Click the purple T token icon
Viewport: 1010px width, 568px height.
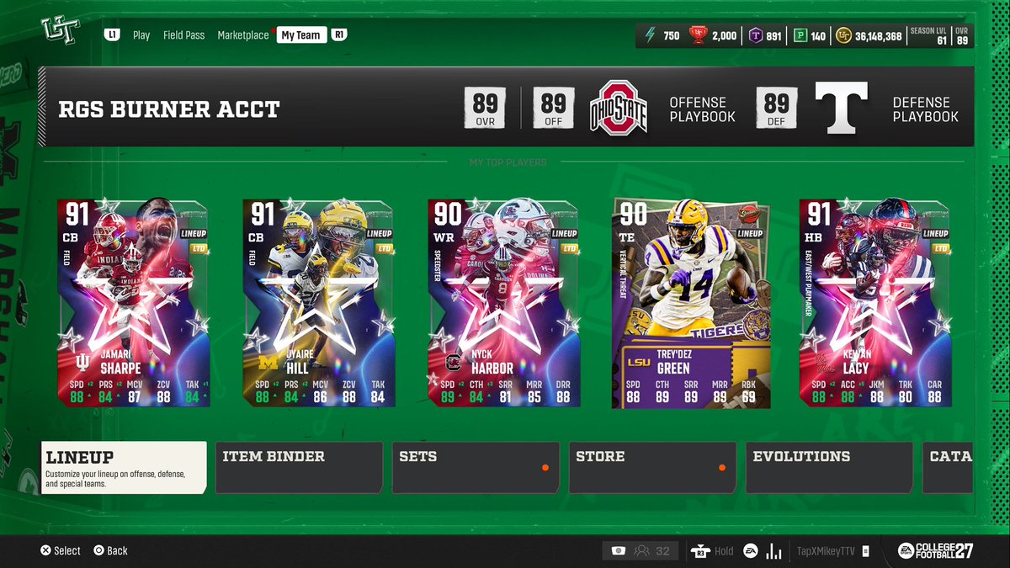756,36
